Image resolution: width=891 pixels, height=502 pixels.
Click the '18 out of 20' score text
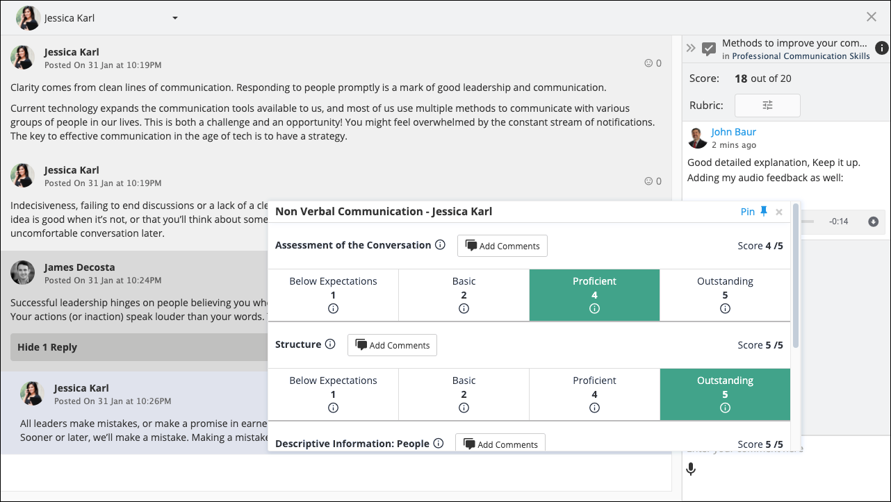point(763,78)
